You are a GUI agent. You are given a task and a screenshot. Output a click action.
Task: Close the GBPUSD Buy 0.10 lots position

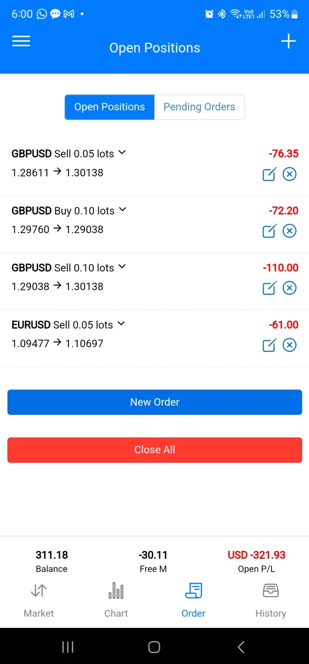[289, 231]
